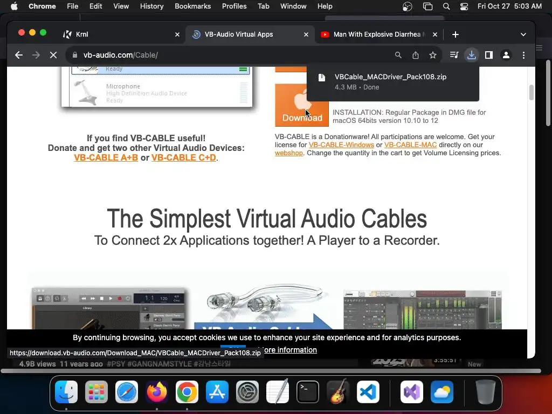Open the Chrome profile avatar icon
The width and height of the screenshot is (552, 414).
[506, 55]
